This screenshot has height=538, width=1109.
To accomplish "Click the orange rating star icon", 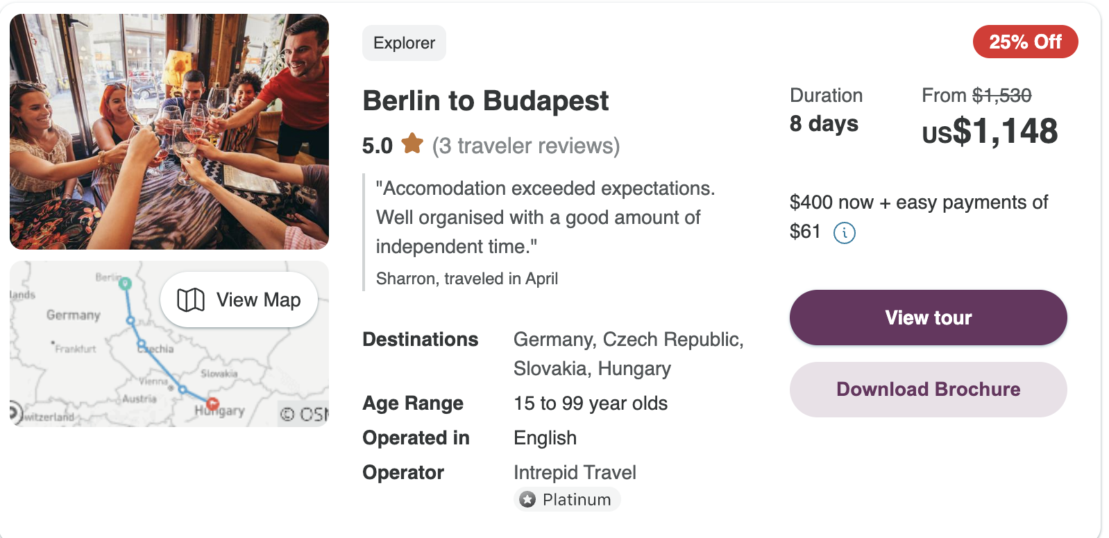I will (x=412, y=144).
